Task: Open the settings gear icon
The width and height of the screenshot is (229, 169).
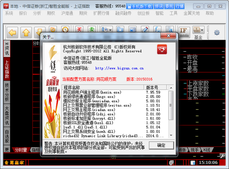Action: coord(217,32)
